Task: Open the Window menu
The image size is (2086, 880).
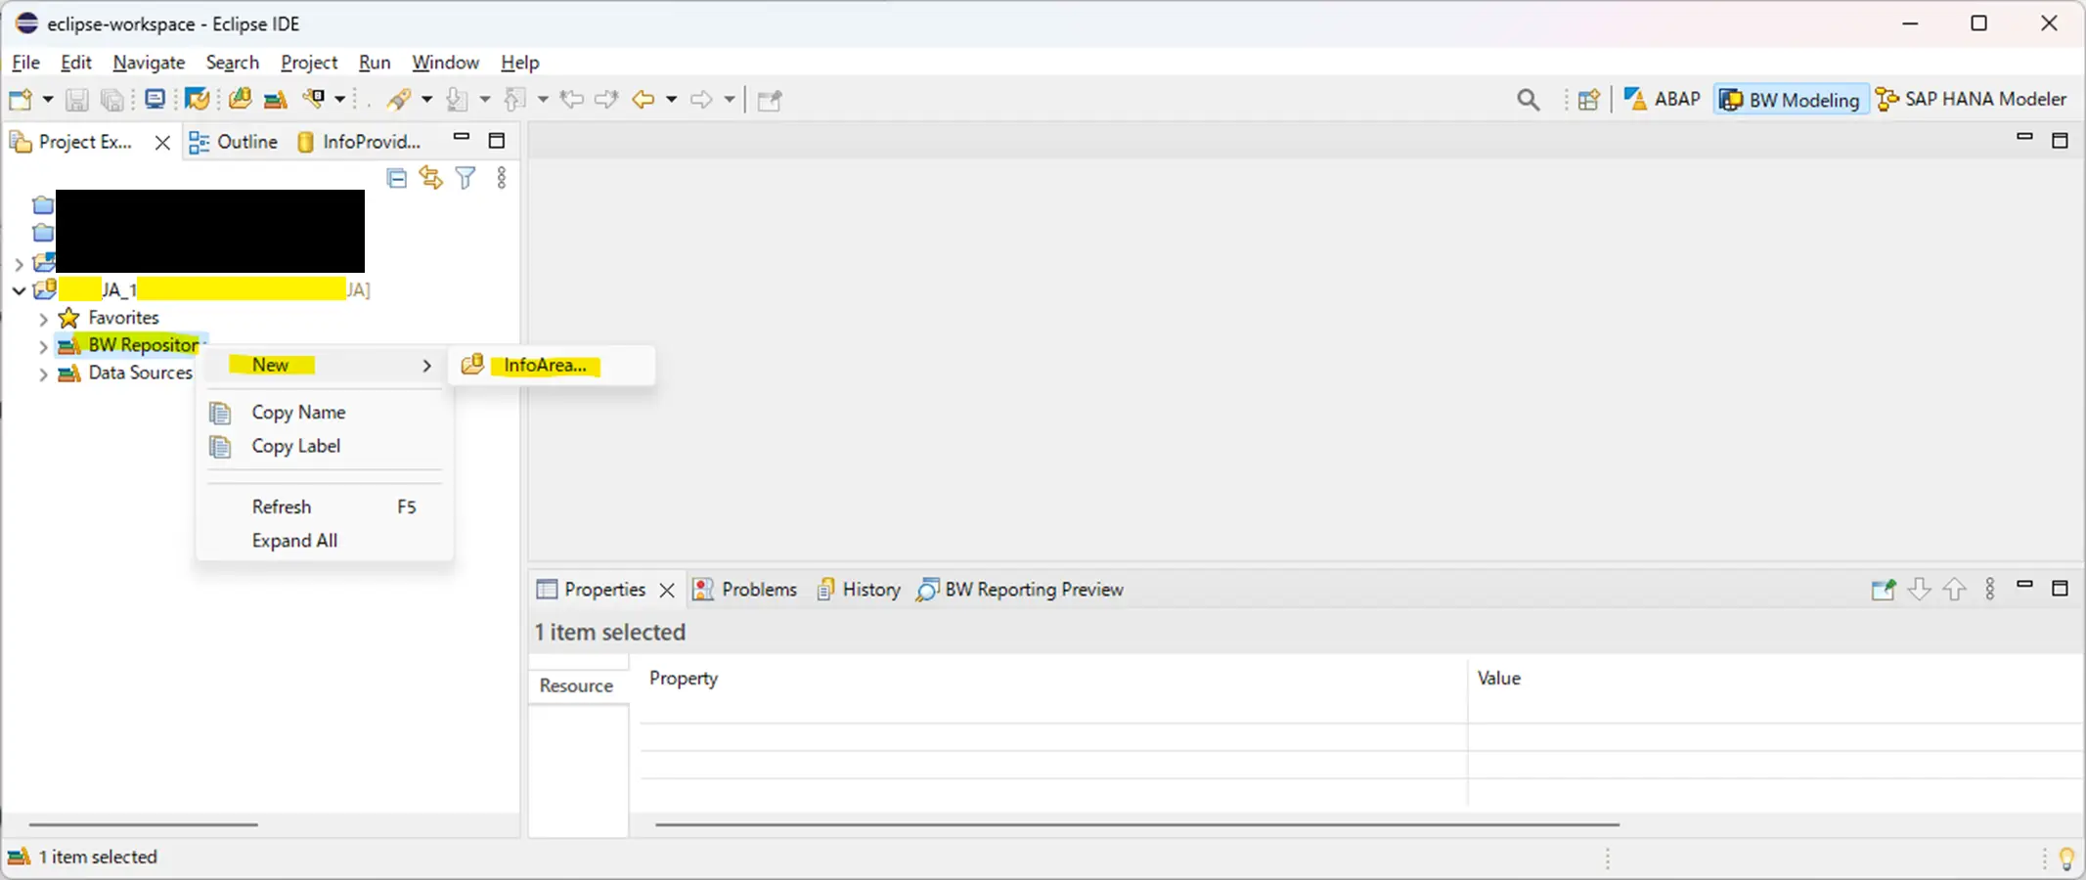Action: click(445, 63)
